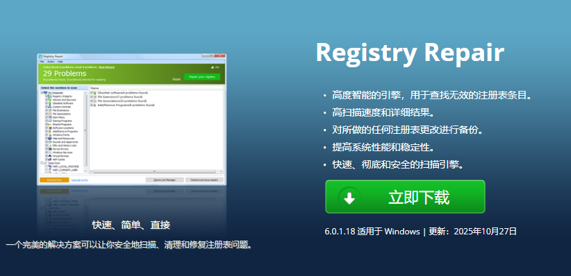The image size is (571, 276).
Task: Click the update date 2025年10月27日
Action: click(x=485, y=232)
